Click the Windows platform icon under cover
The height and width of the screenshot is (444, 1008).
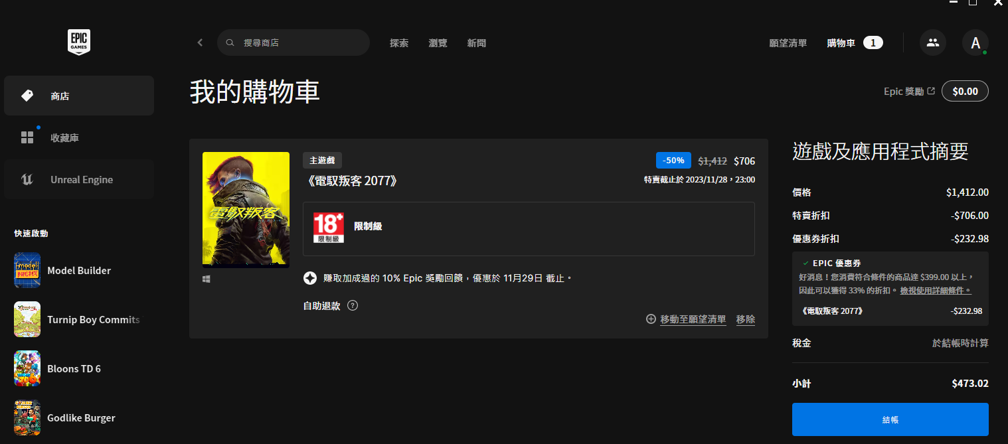[207, 280]
